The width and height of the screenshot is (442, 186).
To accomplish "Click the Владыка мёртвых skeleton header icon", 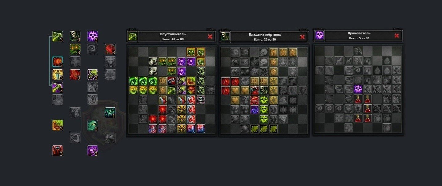I will tap(225, 37).
